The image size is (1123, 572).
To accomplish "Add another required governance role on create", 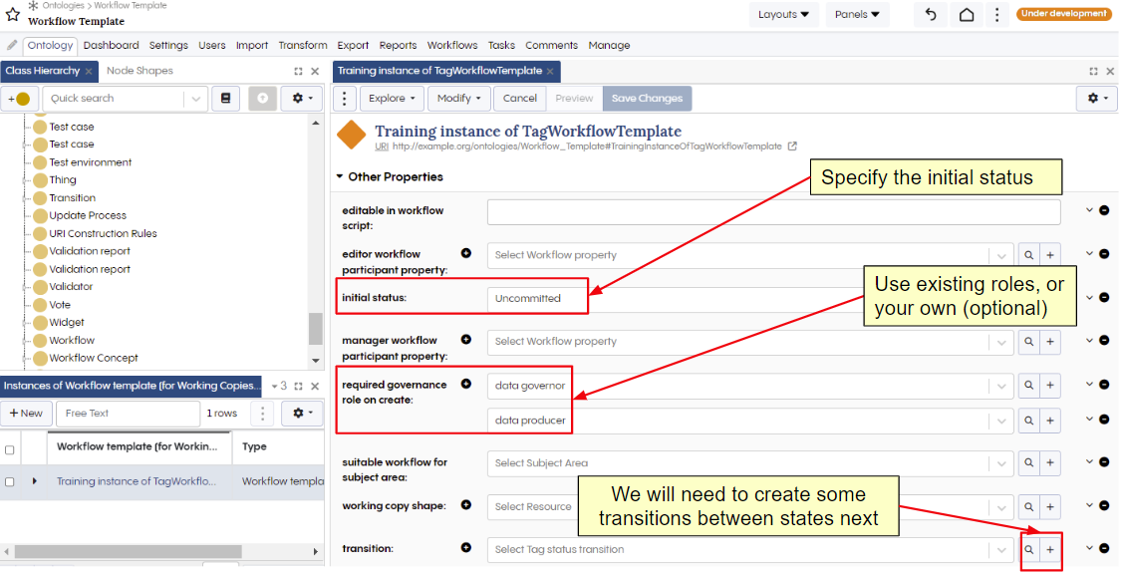I will coord(466,384).
